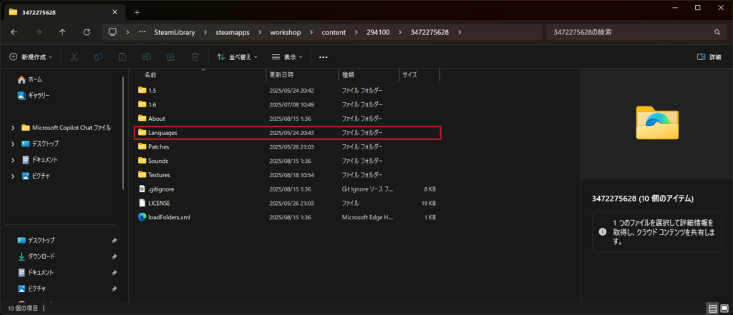Switch to large thumbnails view icon
This screenshot has height=315, width=733.
724,309
